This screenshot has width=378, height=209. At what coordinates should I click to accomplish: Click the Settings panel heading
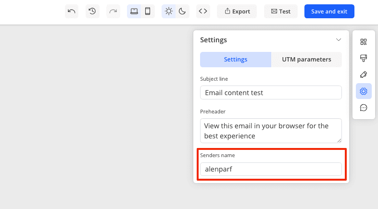click(x=214, y=40)
